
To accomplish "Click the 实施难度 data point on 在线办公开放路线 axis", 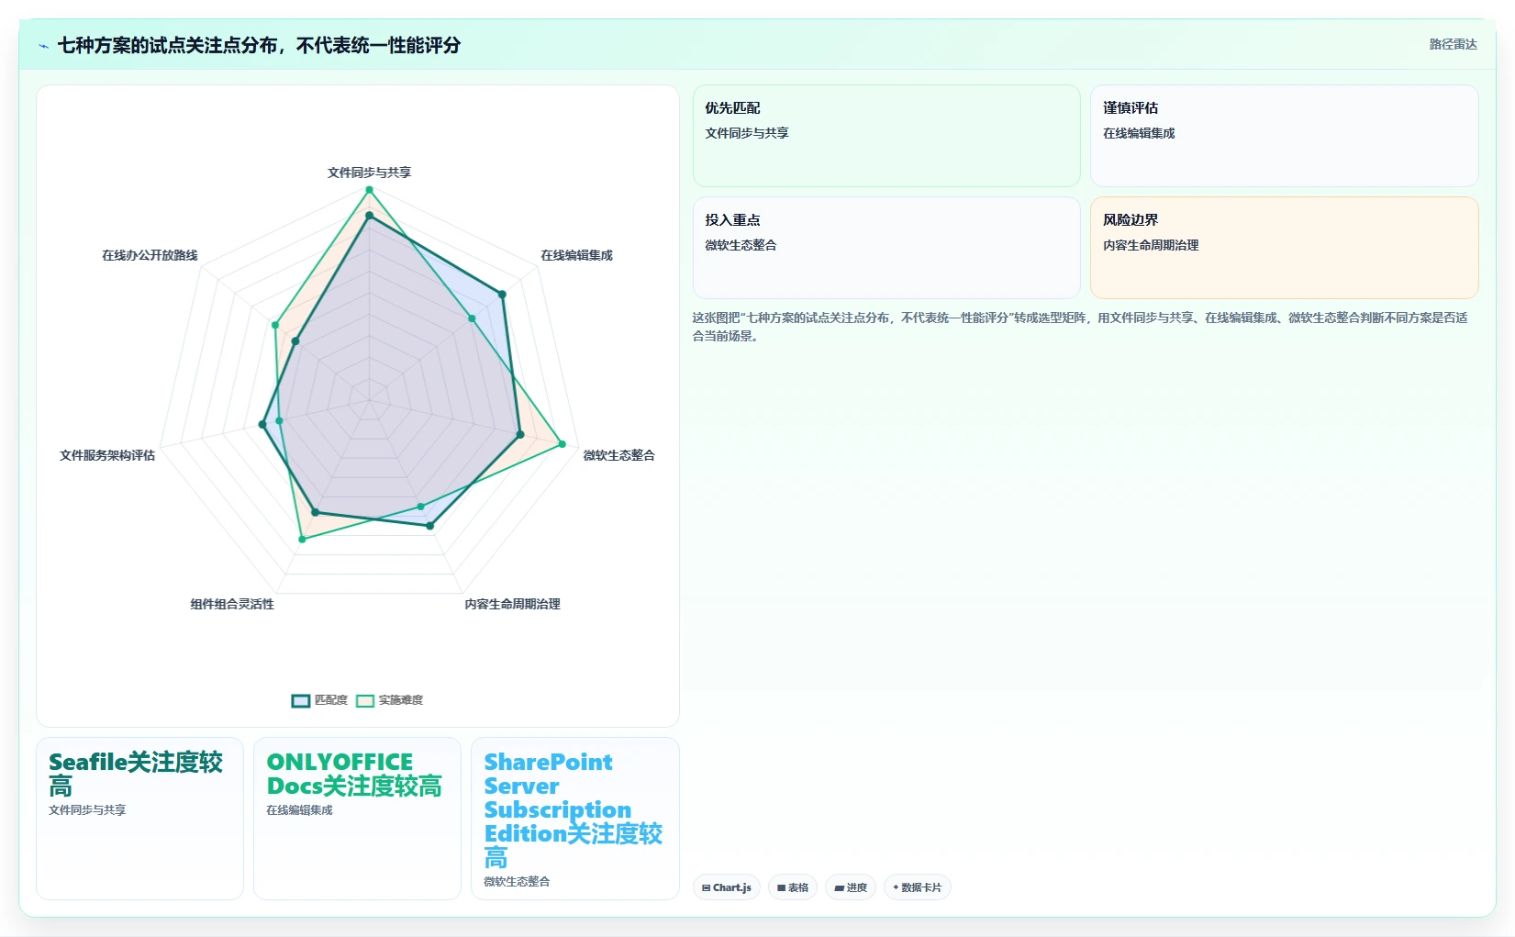I will point(274,325).
